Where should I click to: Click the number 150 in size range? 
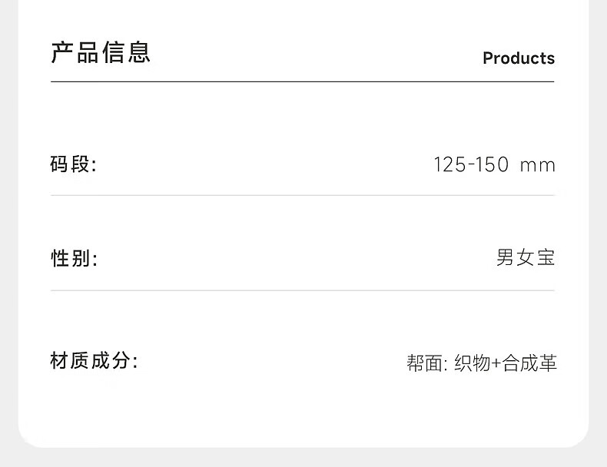[493, 164]
